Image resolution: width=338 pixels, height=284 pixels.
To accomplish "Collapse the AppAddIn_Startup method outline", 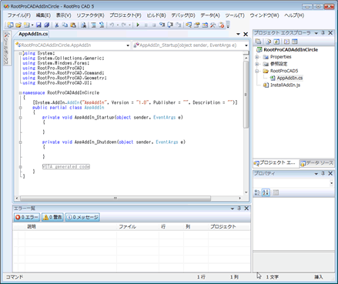I will (21, 118).
